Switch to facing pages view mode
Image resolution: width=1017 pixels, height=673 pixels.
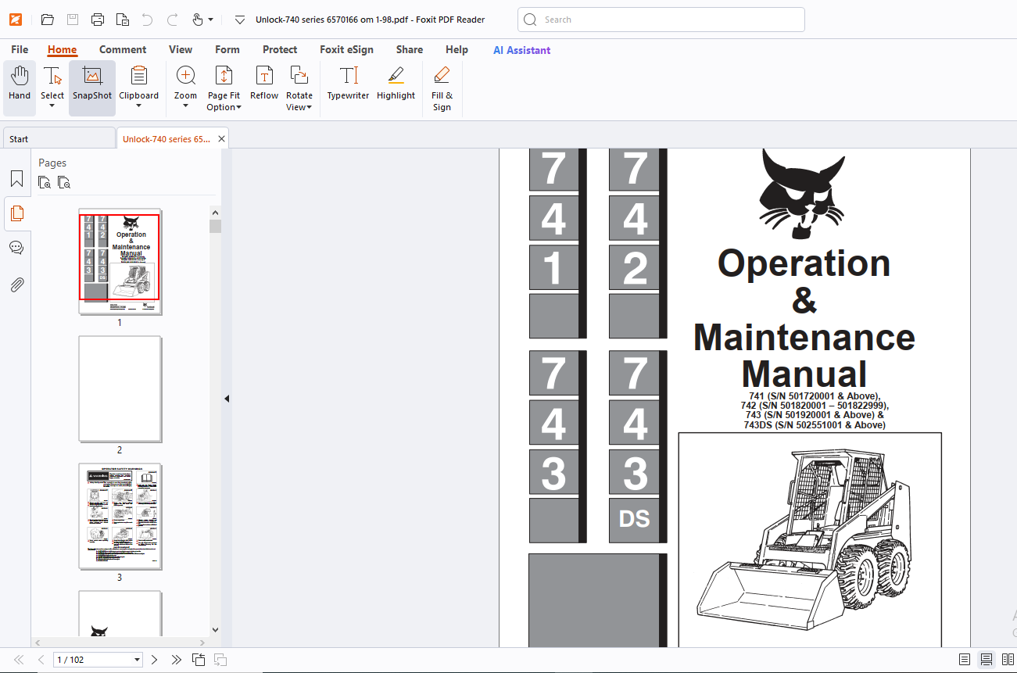tap(1008, 660)
